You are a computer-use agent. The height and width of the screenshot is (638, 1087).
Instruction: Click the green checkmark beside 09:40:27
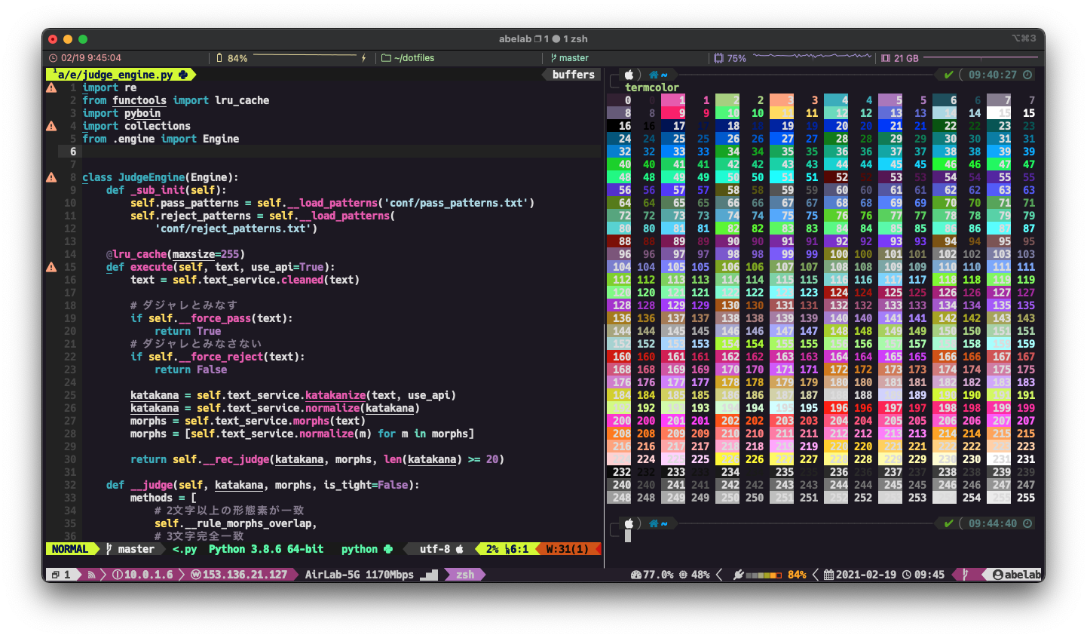coord(948,75)
